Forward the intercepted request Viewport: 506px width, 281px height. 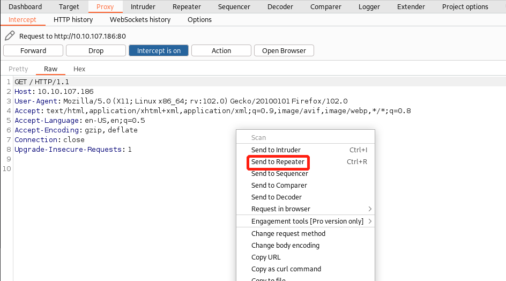(x=33, y=50)
